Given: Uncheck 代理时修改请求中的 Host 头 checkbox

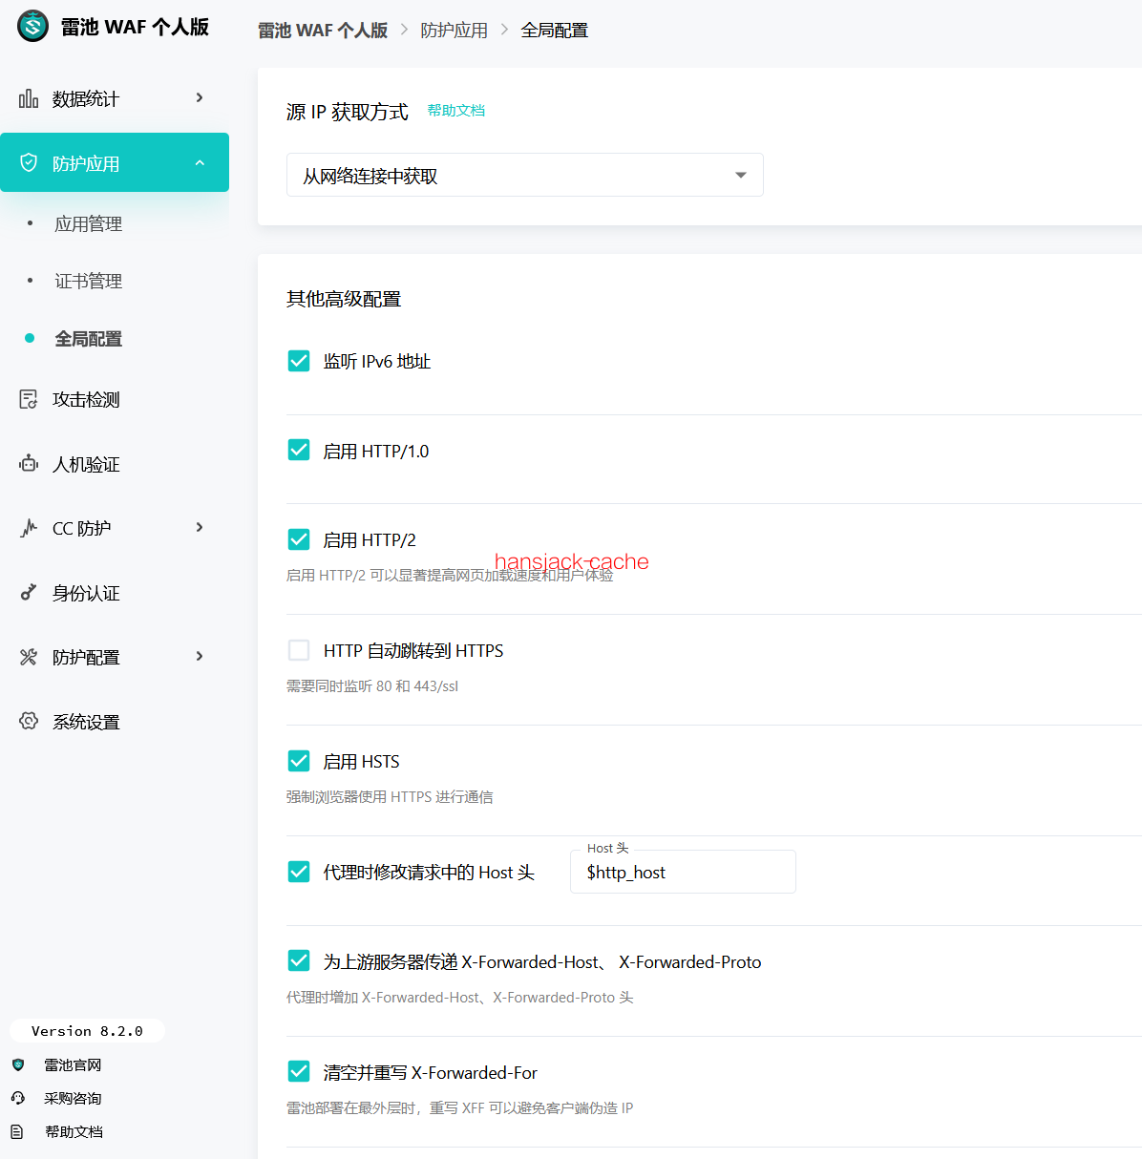Looking at the screenshot, I should 299,872.
